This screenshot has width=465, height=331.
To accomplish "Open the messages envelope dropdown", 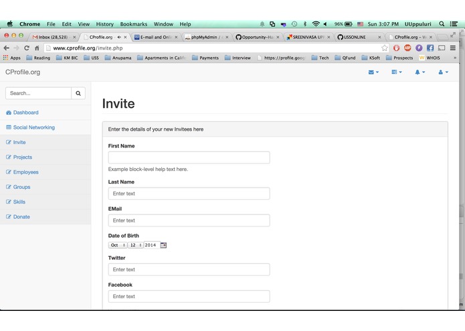I will [373, 72].
